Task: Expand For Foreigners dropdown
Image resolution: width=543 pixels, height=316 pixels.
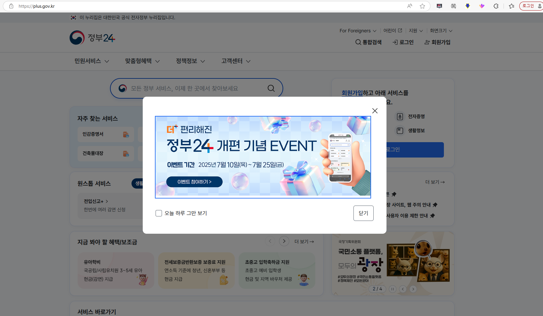Action: click(358, 31)
